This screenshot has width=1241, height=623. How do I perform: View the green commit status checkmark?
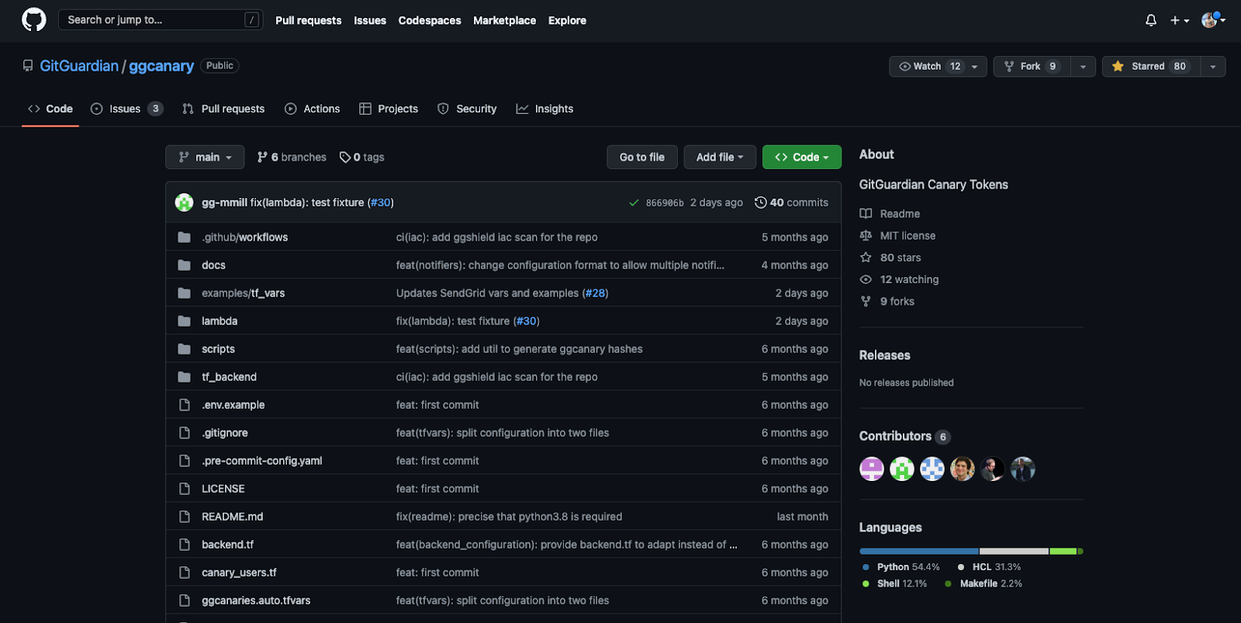pos(634,203)
